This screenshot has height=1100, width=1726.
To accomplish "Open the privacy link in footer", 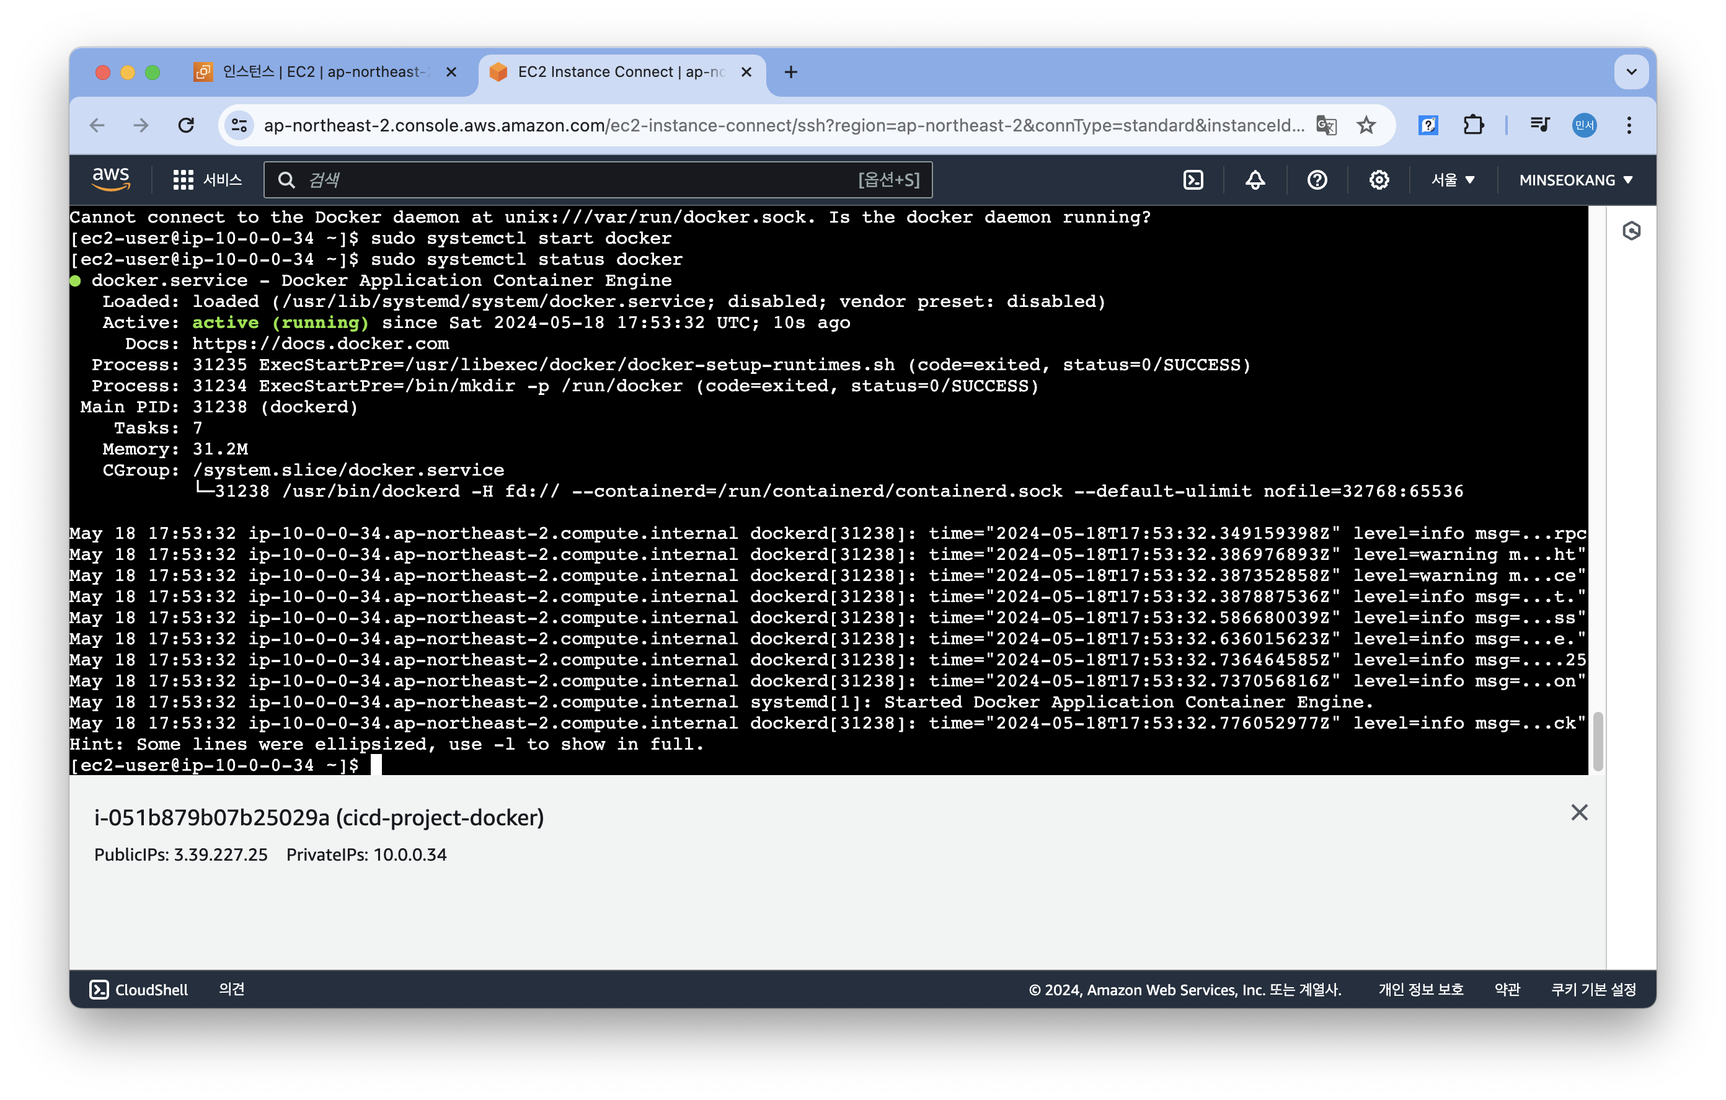I will [x=1420, y=990].
